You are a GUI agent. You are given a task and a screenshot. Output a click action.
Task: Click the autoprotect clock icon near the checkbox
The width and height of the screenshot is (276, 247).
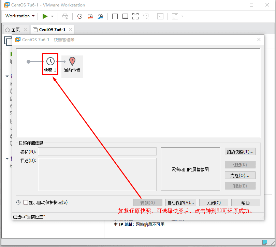click(18, 202)
